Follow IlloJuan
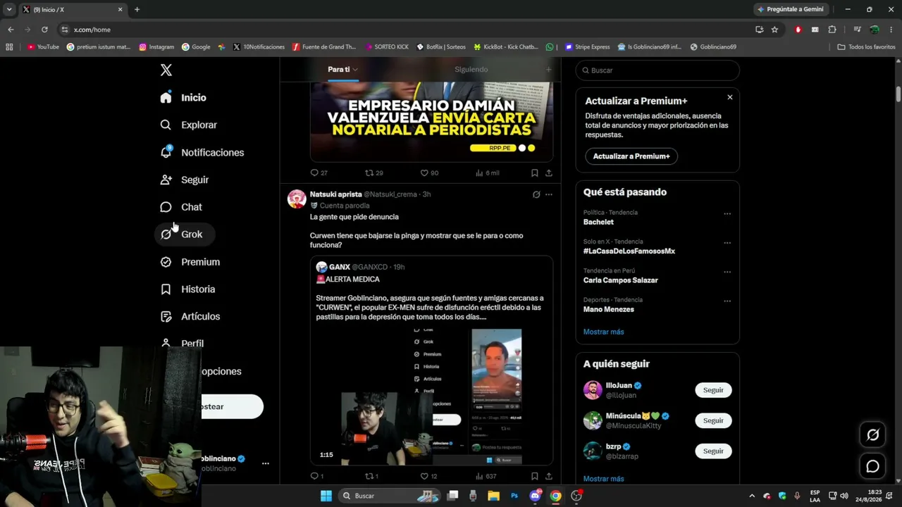 713,390
